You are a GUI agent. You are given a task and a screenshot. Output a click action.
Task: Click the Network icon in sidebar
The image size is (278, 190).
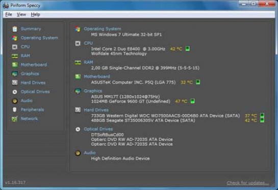coord(15,119)
